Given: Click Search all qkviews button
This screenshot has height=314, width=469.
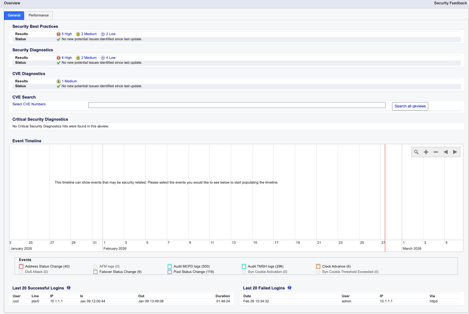Looking at the screenshot, I should (x=410, y=106).
